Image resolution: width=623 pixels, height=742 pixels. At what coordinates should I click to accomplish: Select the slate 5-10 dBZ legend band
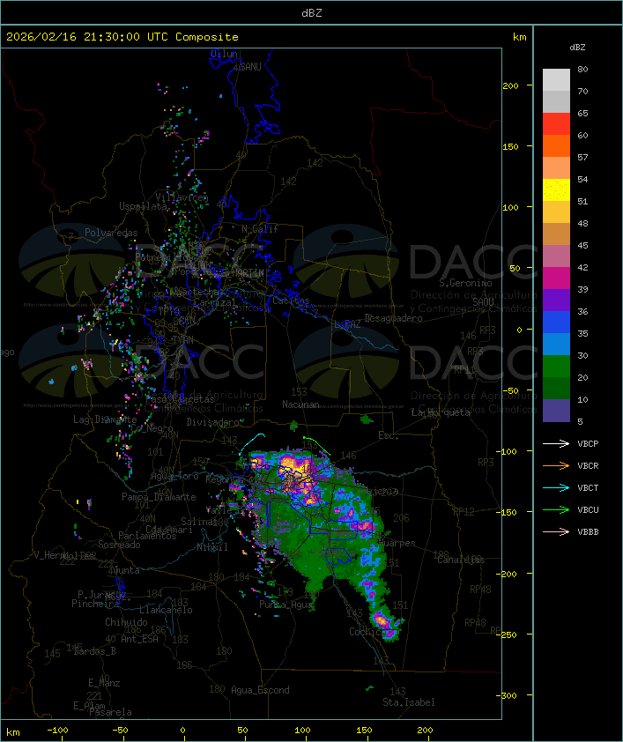[x=556, y=411]
